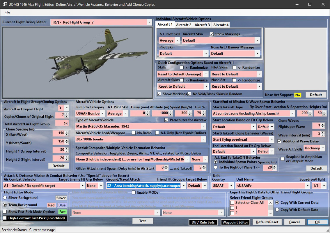
Task: Enable A.I. Only (Not Flyable Online)
Action: (157, 133)
